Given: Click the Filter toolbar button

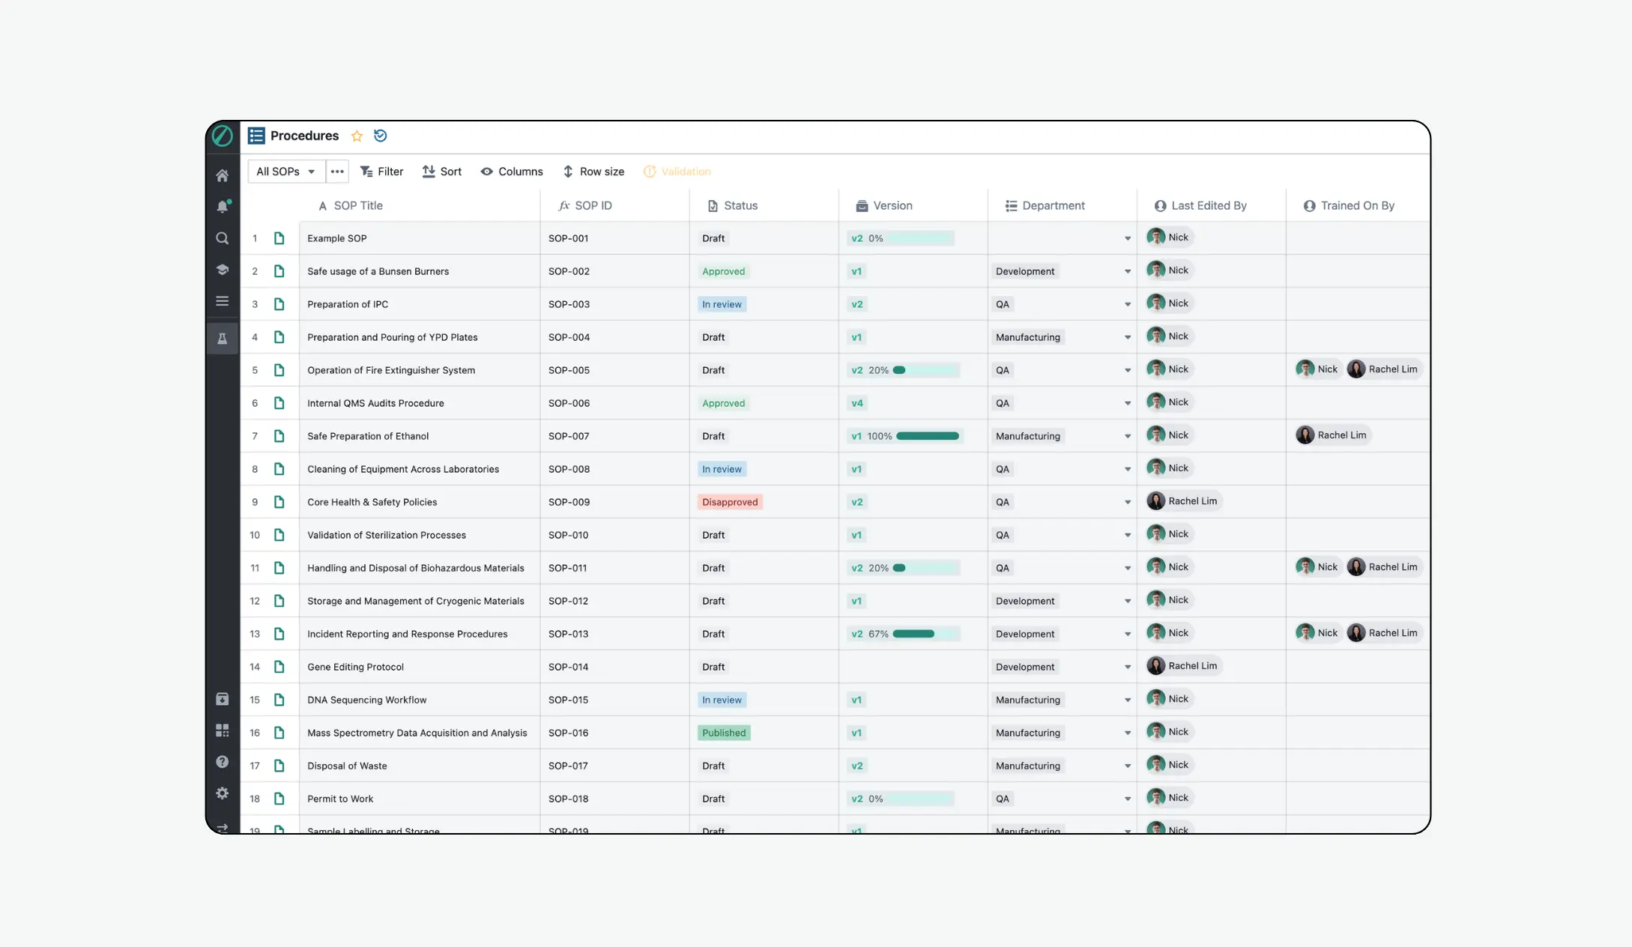Looking at the screenshot, I should (381, 172).
